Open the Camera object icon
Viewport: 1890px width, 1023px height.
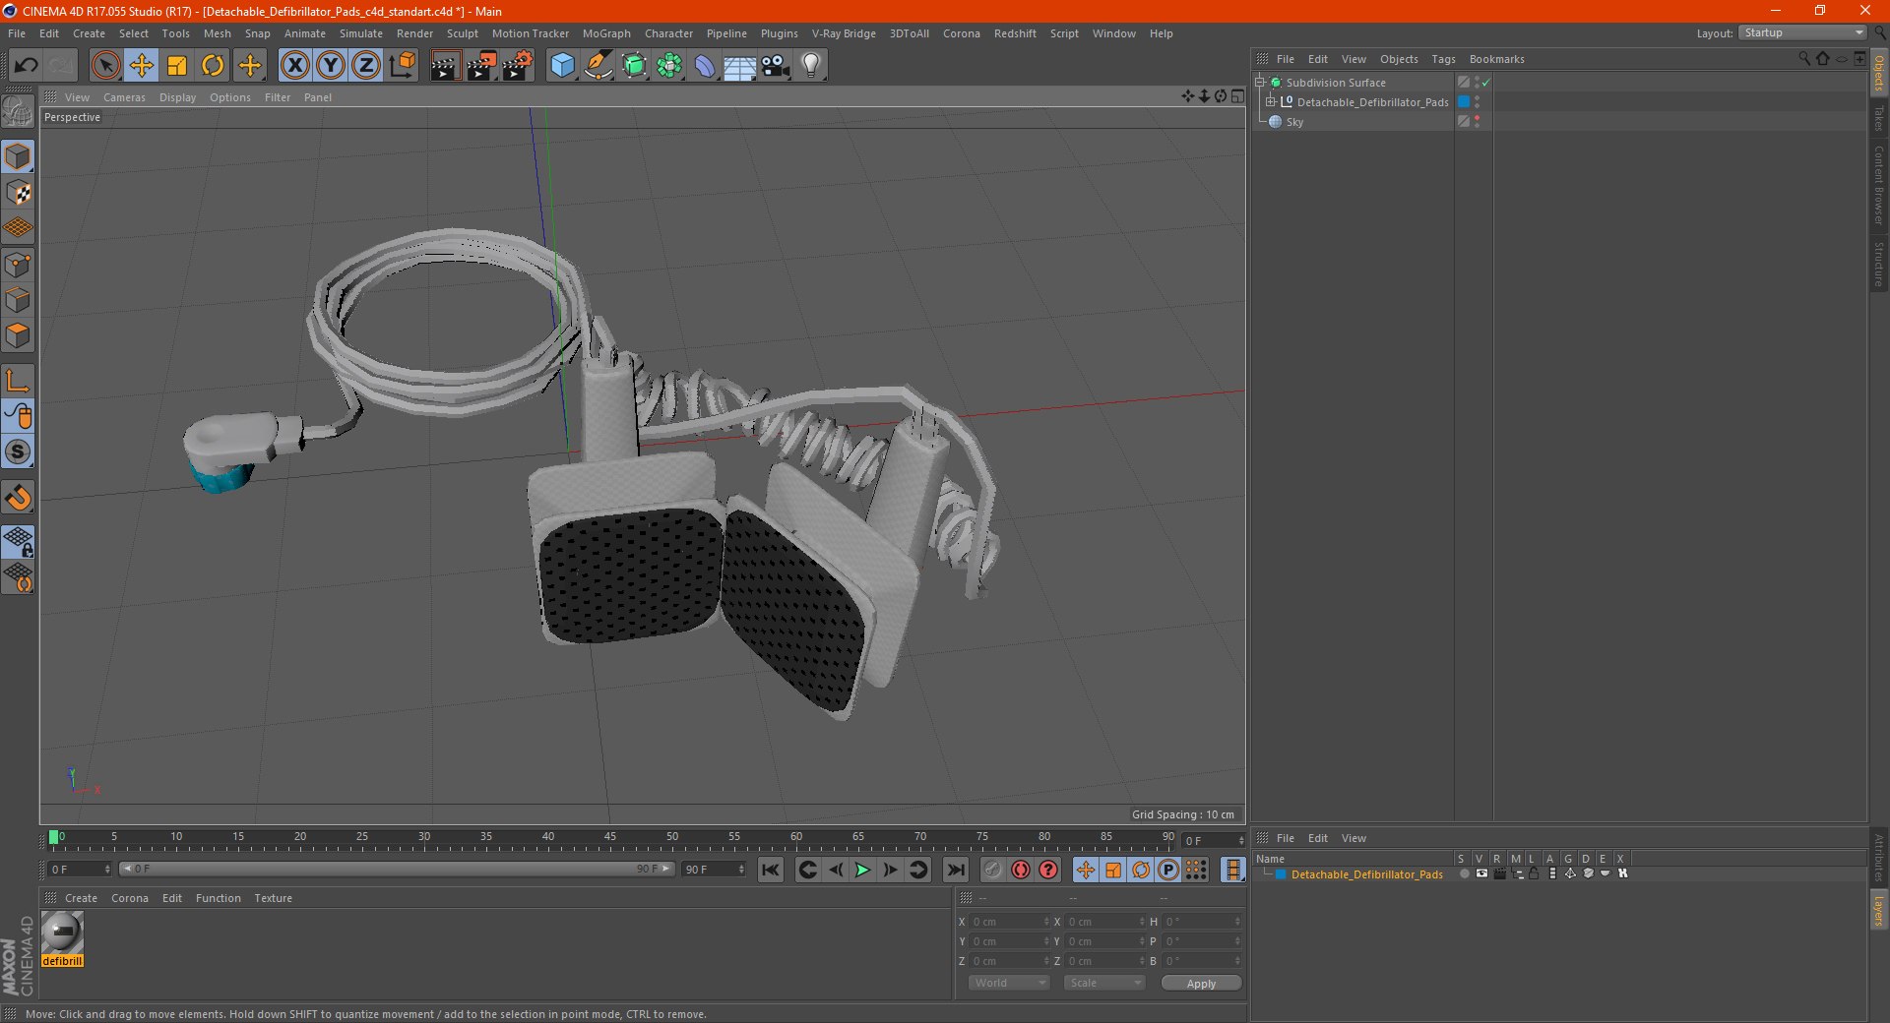[x=775, y=66]
